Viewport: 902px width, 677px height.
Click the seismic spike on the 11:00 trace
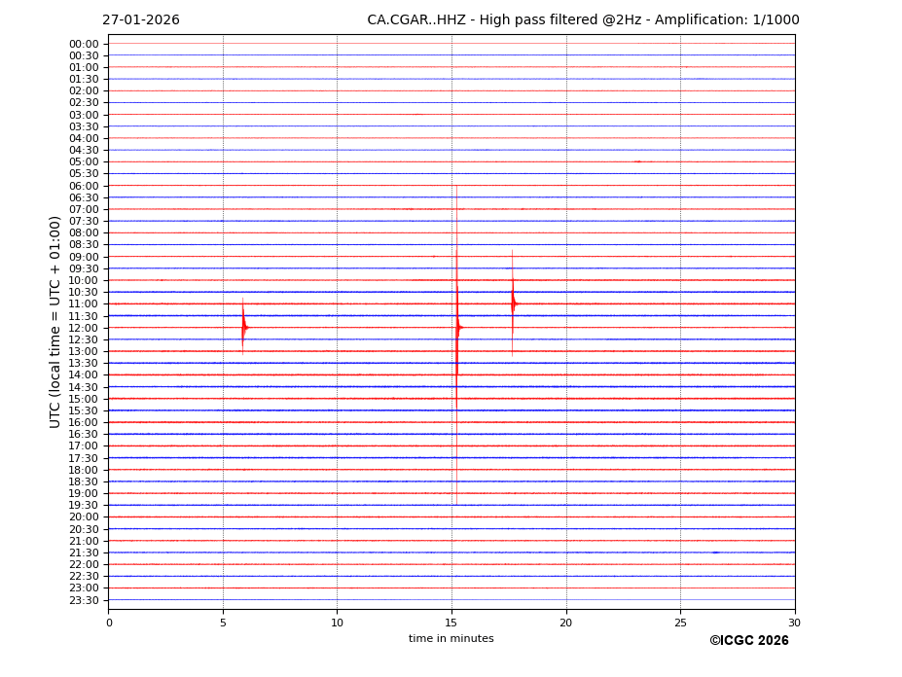click(513, 303)
